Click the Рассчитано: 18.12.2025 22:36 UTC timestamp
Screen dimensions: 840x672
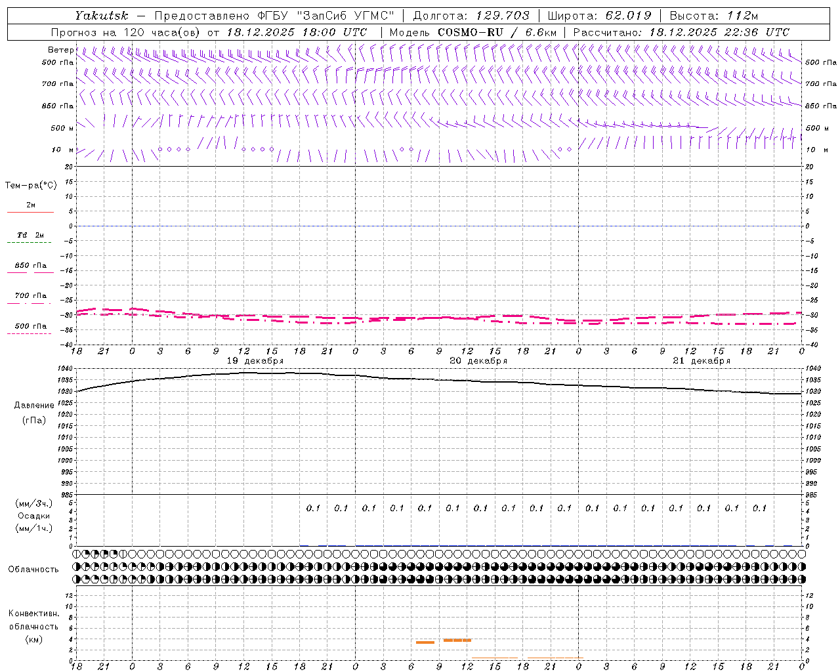pos(681,32)
